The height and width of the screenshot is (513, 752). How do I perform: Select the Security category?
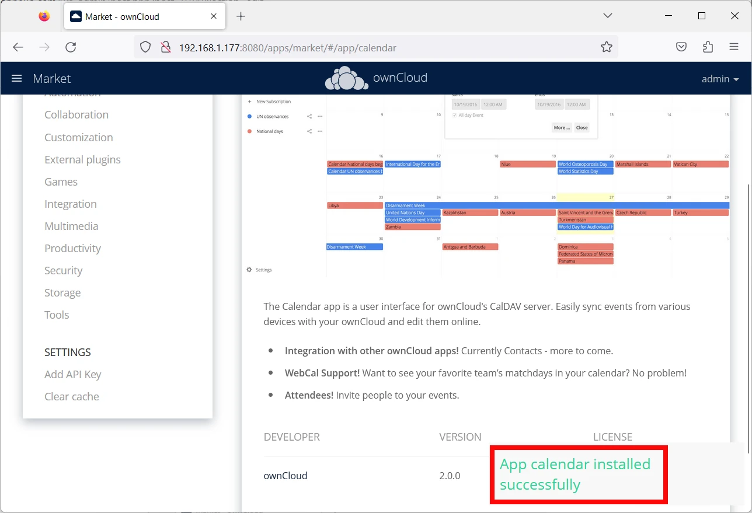[x=63, y=271]
